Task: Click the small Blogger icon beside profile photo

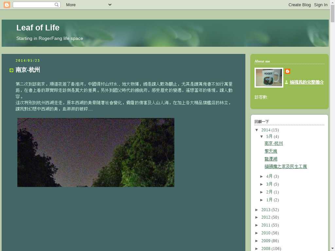Action: coord(288,71)
